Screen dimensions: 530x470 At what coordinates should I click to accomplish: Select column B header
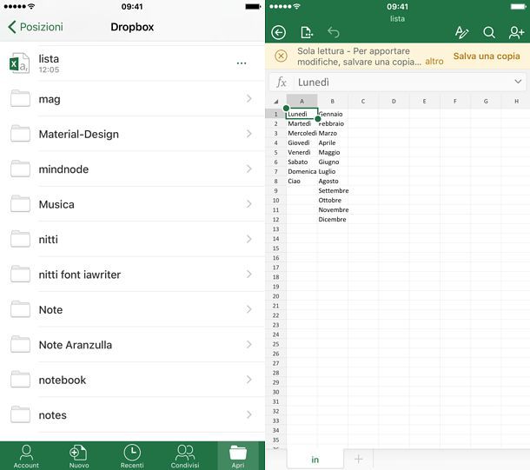[333, 101]
